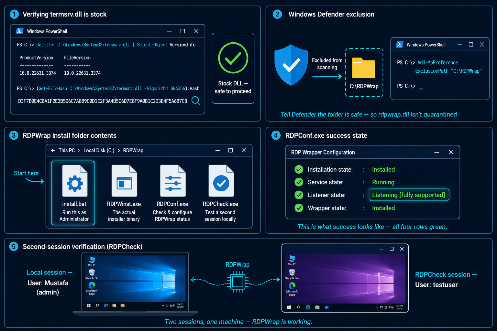Click the ProductVersion value 10.0.22631.3374
497x331 pixels.
click(38, 73)
